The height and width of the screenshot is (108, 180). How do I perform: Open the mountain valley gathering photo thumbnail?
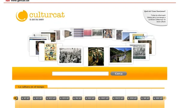[121, 55]
